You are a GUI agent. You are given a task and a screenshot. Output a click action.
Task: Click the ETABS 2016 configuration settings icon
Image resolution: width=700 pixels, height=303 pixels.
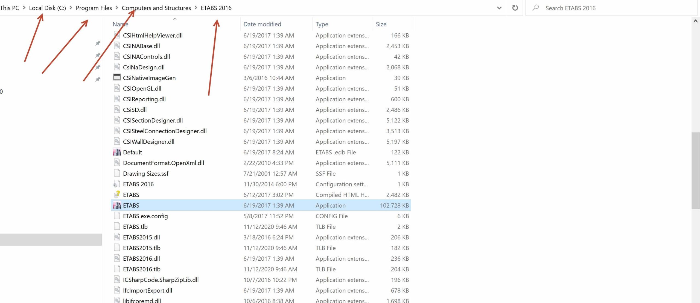(117, 184)
